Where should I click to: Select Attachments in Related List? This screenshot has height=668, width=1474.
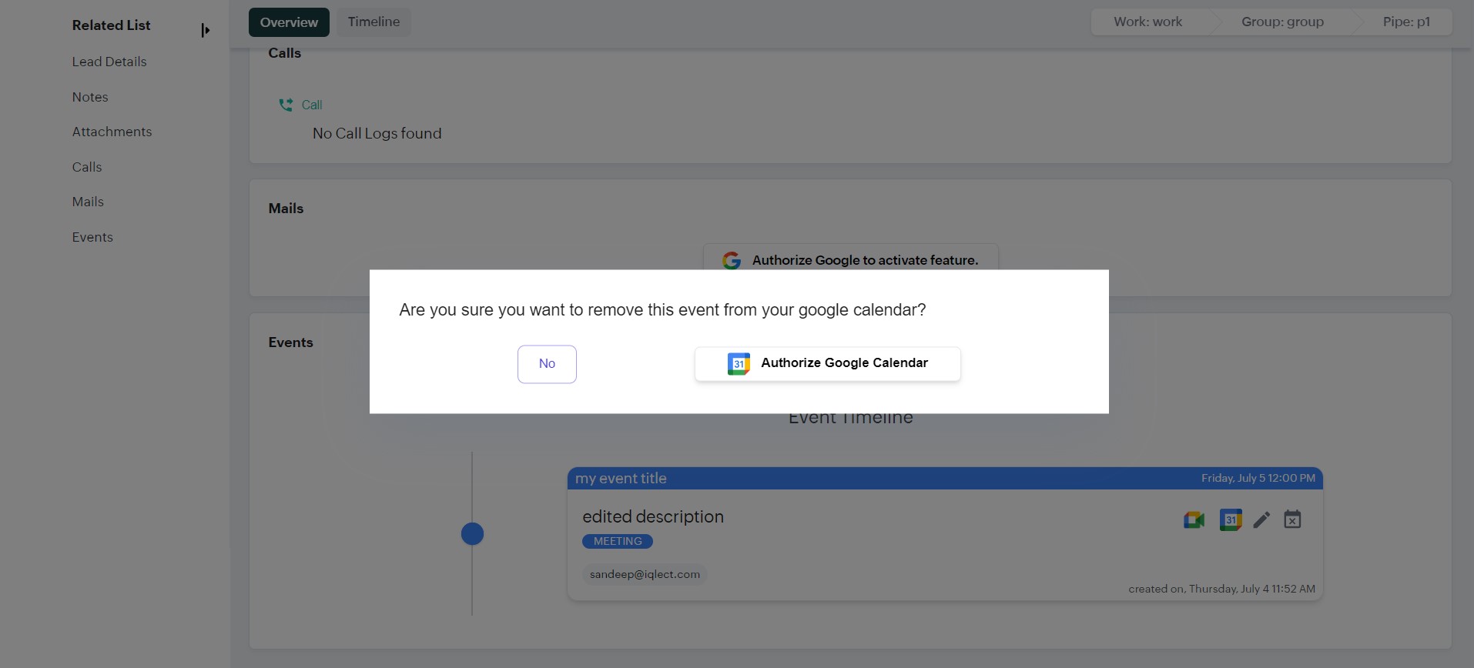click(x=112, y=132)
